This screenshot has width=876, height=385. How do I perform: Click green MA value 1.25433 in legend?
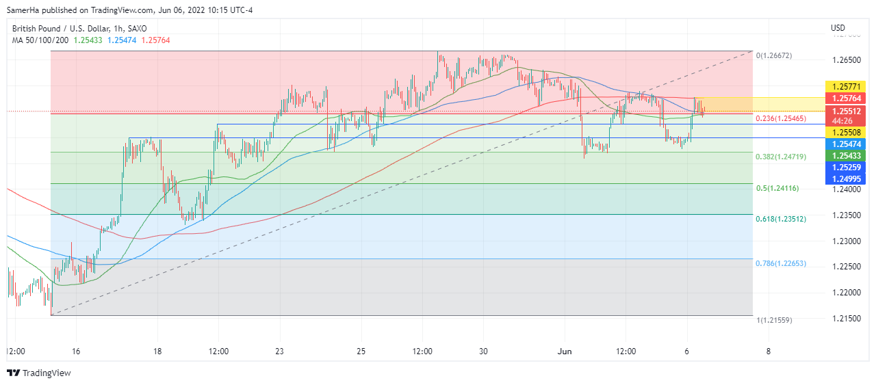tap(88, 41)
